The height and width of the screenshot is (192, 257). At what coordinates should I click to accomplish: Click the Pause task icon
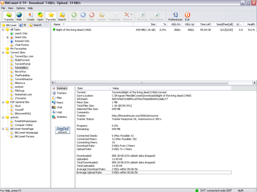(83, 17)
